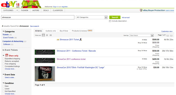Screen dimensions: 176x95
Task: Expand the Categories menu arrow in navbar
Action: pos(17,10)
